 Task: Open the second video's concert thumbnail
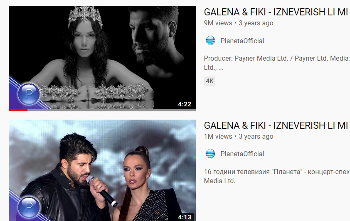click(x=102, y=170)
